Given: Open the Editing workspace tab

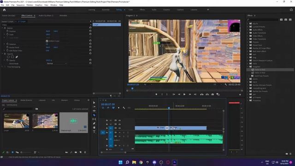Looking at the screenshot, I should (x=119, y=10).
